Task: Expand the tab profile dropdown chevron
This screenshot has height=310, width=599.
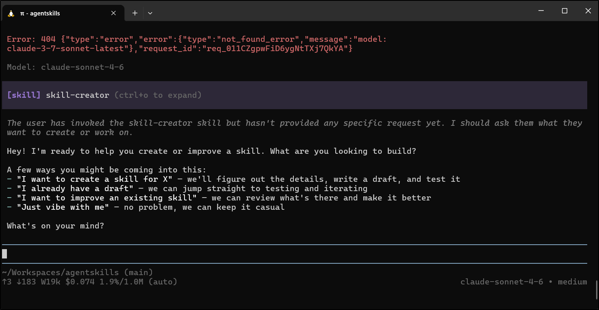Action: point(150,13)
